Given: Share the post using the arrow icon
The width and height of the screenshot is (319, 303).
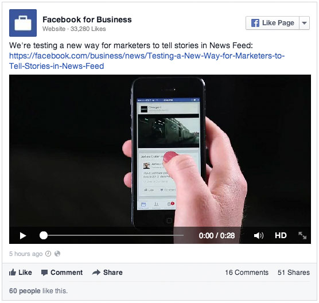Looking at the screenshot, I should coord(107,272).
